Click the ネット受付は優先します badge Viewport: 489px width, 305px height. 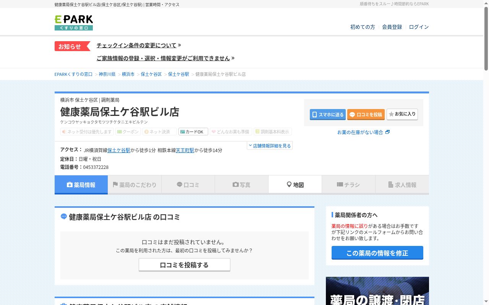point(87,132)
